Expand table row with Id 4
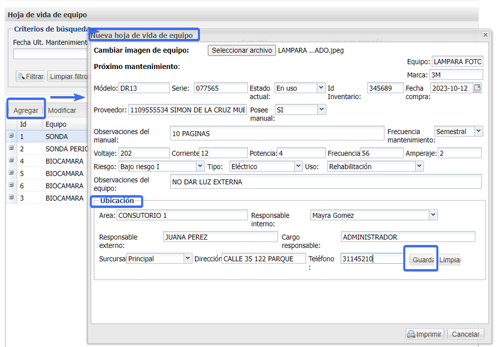The image size is (502, 347). pos(11,161)
